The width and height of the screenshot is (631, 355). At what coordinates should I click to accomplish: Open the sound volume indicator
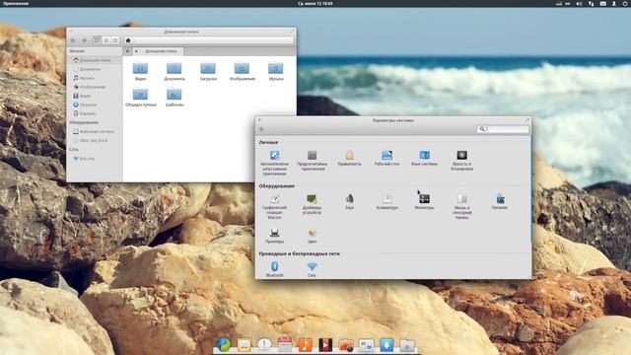579,3
